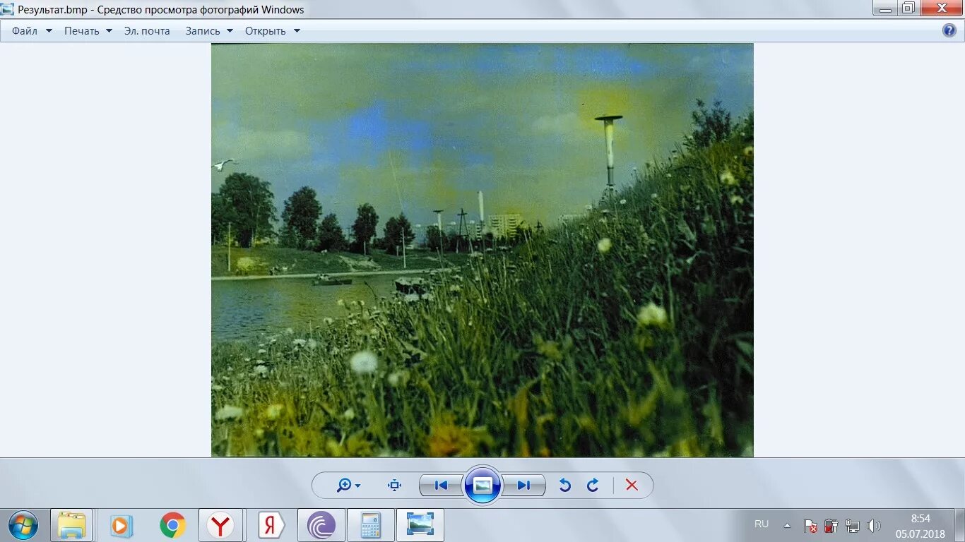Screen dimensions: 965x542
Task: Open the Windows Start menu
Action: pyautogui.click(x=23, y=526)
